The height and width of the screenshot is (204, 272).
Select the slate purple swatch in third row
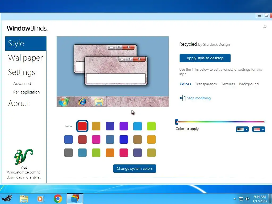[x=138, y=153]
